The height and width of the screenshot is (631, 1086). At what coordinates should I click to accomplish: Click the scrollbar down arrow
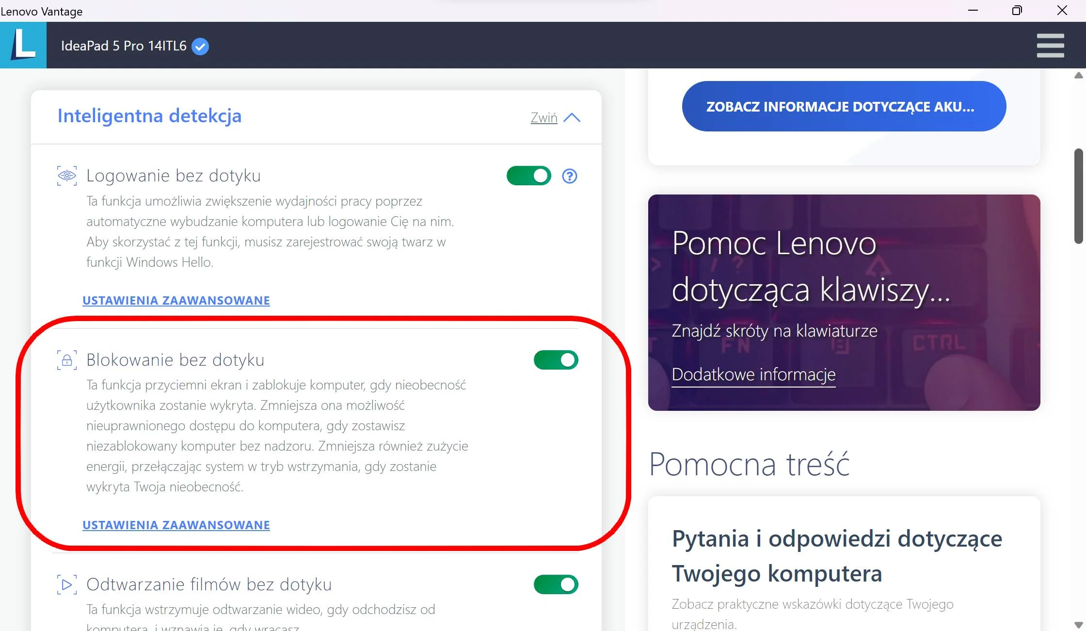tap(1079, 625)
